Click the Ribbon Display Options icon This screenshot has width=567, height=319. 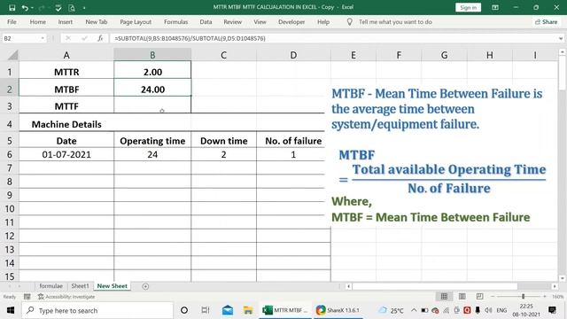(x=495, y=7)
